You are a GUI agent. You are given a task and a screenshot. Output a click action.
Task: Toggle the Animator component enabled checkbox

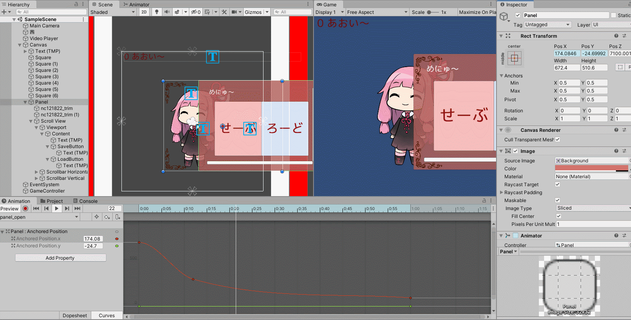[516, 235]
